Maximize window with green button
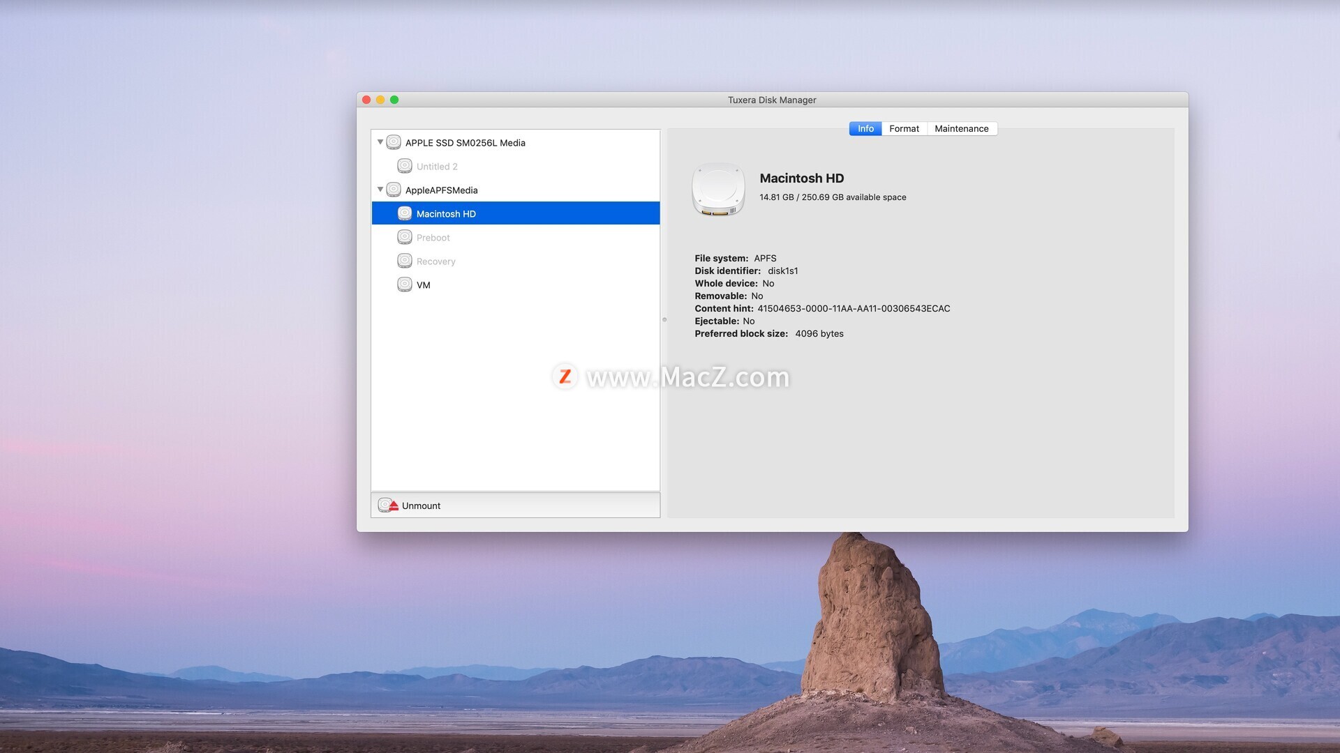Viewport: 1340px width, 753px height. pos(394,100)
